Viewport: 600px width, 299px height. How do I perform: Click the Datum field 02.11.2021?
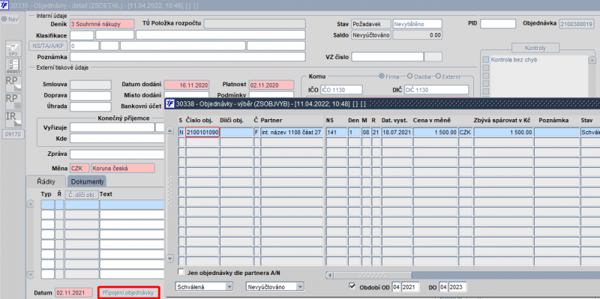tap(73, 293)
